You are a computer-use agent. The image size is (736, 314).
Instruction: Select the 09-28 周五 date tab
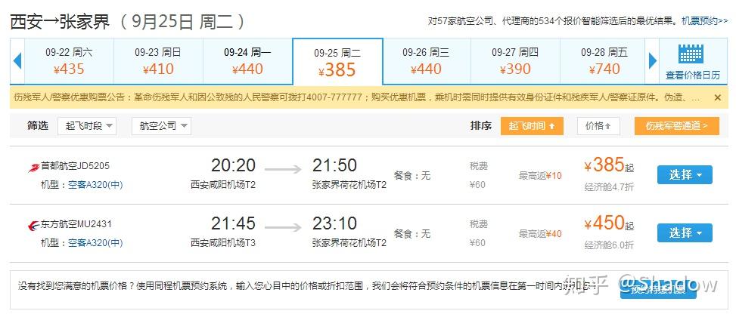(604, 61)
